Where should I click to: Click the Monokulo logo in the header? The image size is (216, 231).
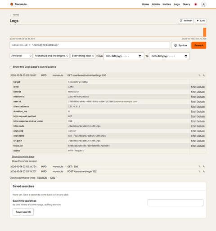(x=18, y=4)
